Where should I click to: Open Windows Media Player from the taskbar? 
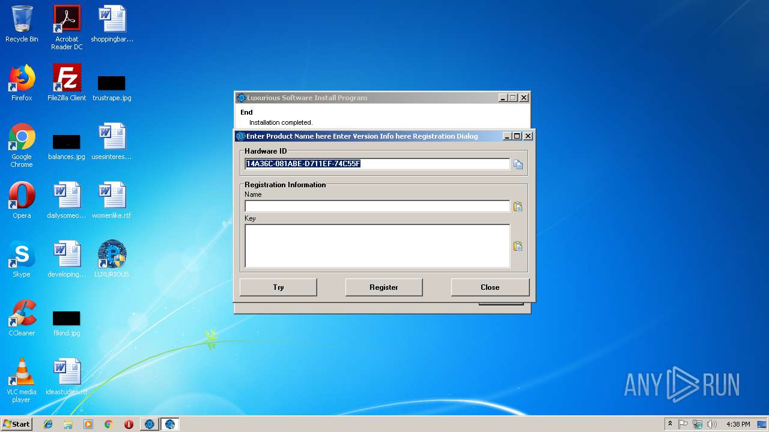coord(88,424)
